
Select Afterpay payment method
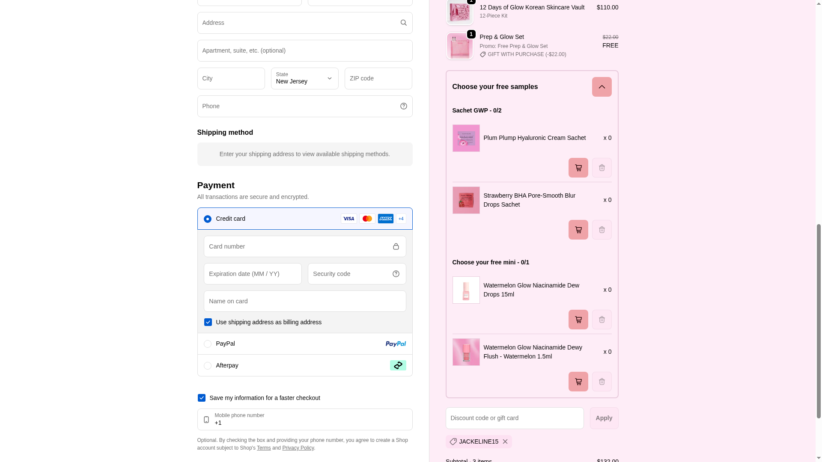[208, 366]
